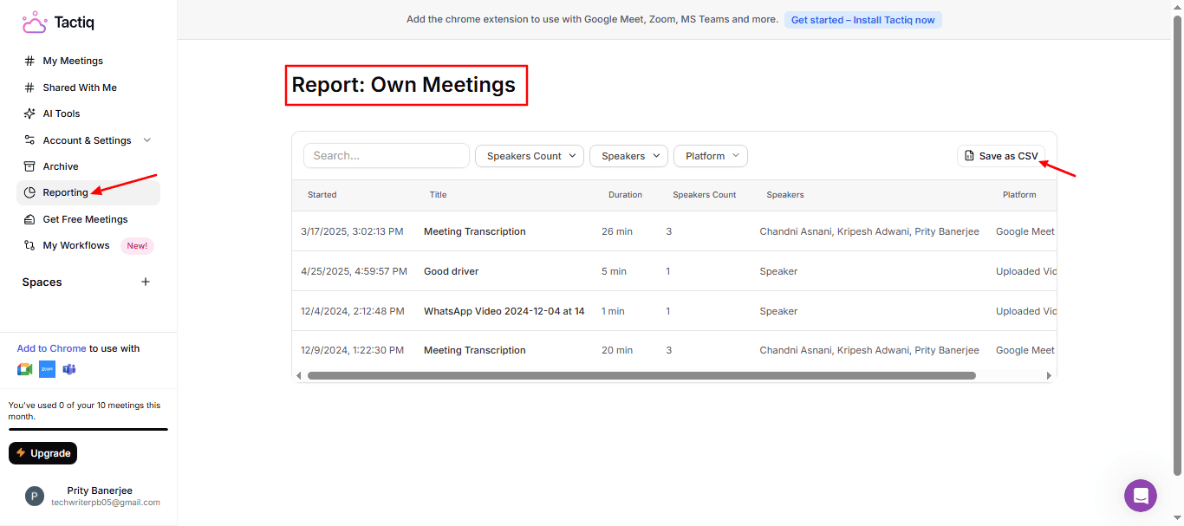Click the Microsoft Teams icon in sidebar
1184x526 pixels.
point(68,369)
